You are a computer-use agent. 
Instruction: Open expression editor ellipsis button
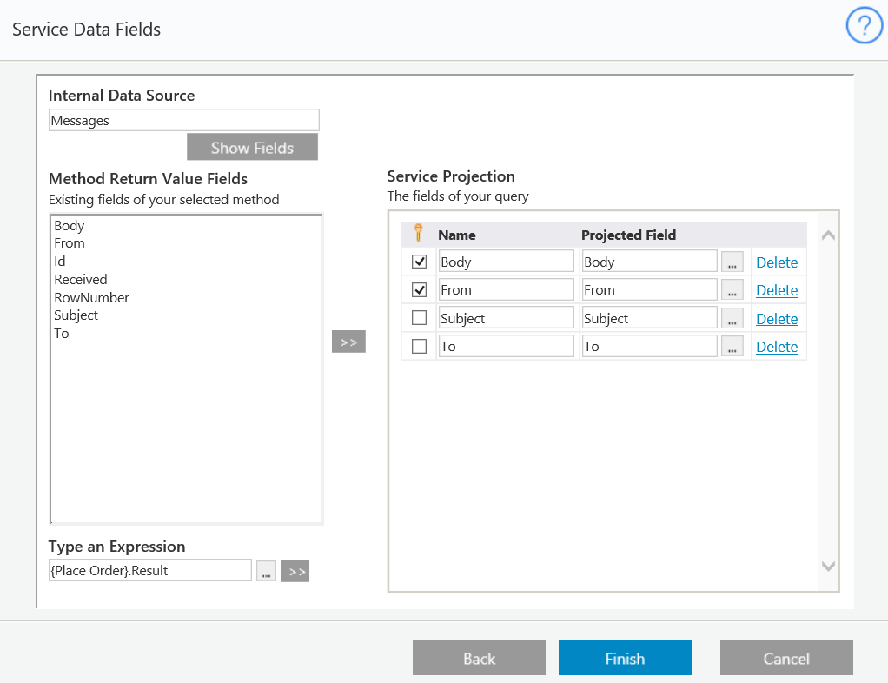point(266,571)
